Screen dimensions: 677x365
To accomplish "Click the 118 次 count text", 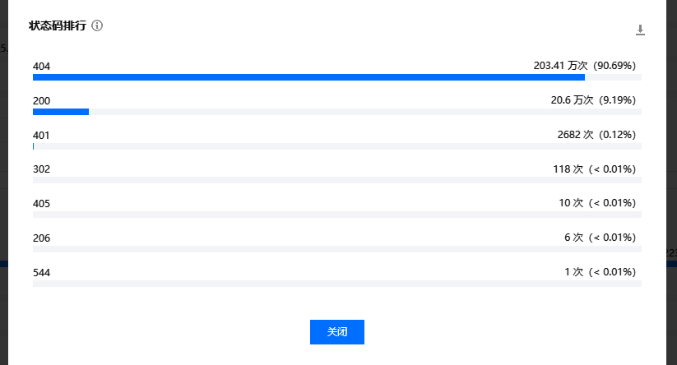I will point(568,169).
